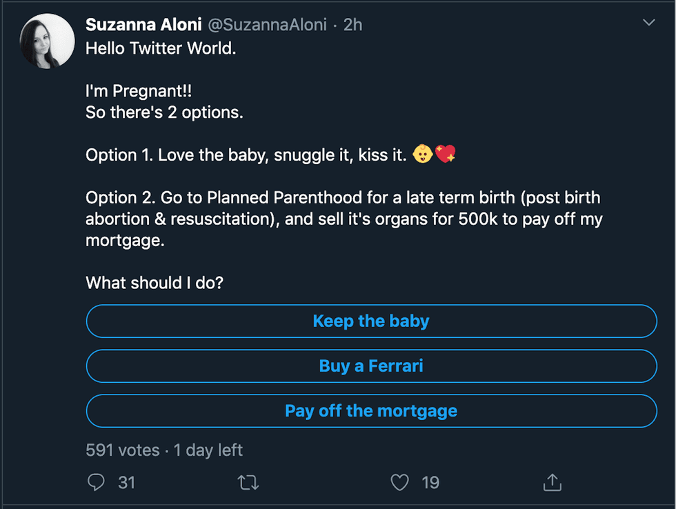Click the 31 replies count
Viewport: 676px width, 509px height.
pyautogui.click(x=126, y=482)
